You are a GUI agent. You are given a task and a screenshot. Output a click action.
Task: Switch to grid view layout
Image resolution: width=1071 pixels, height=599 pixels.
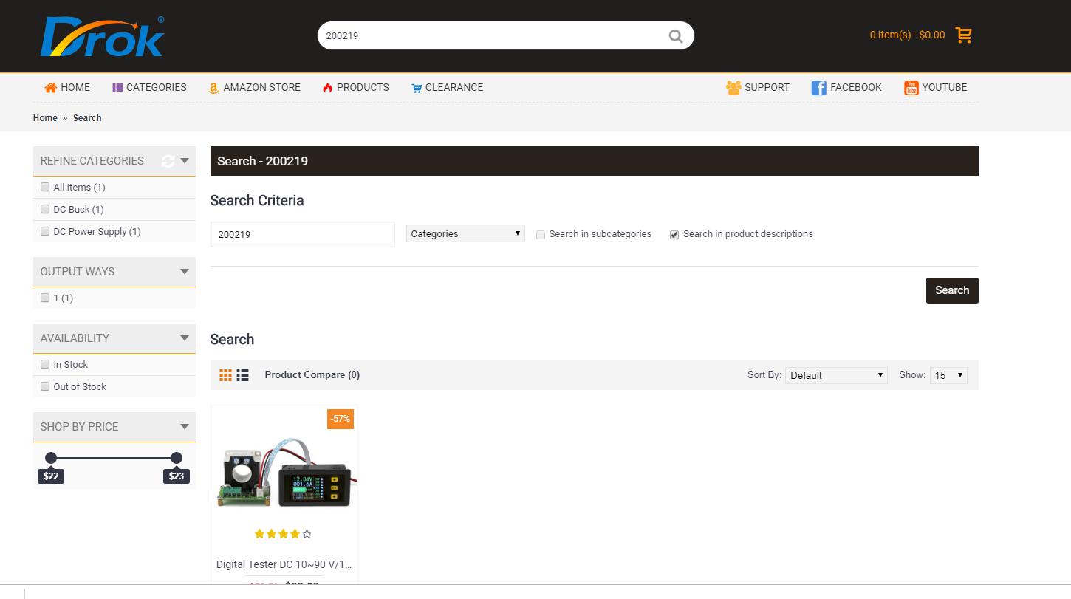point(226,375)
